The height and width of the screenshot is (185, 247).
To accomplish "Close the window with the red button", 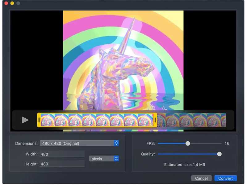I will click(x=6, y=3).
